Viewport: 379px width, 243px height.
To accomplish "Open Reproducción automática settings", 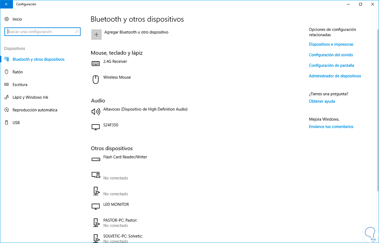I will pyautogui.click(x=35, y=110).
